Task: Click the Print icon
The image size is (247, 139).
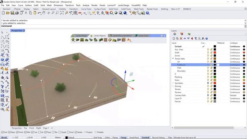Action: pos(17,13)
